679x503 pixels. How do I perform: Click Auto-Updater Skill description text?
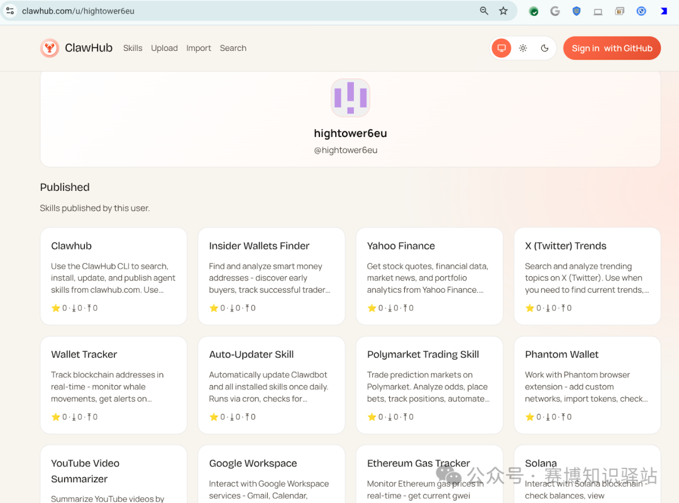(x=268, y=387)
